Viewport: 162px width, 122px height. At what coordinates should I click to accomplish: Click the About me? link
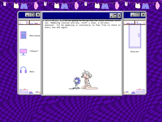pos(135,52)
